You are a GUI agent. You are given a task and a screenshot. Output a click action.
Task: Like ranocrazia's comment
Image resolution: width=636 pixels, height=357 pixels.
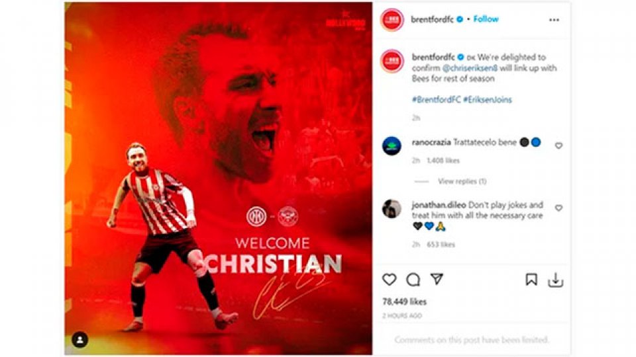coord(558,145)
